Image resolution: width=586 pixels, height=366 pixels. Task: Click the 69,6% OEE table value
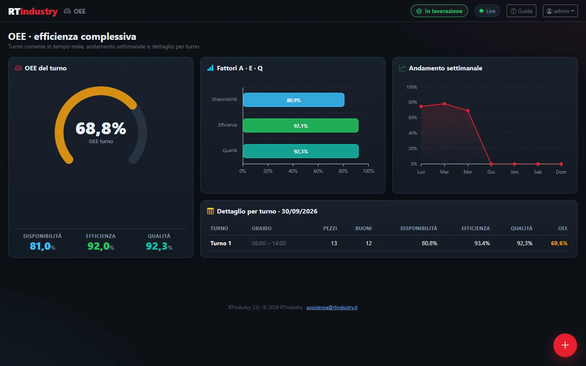tap(559, 243)
